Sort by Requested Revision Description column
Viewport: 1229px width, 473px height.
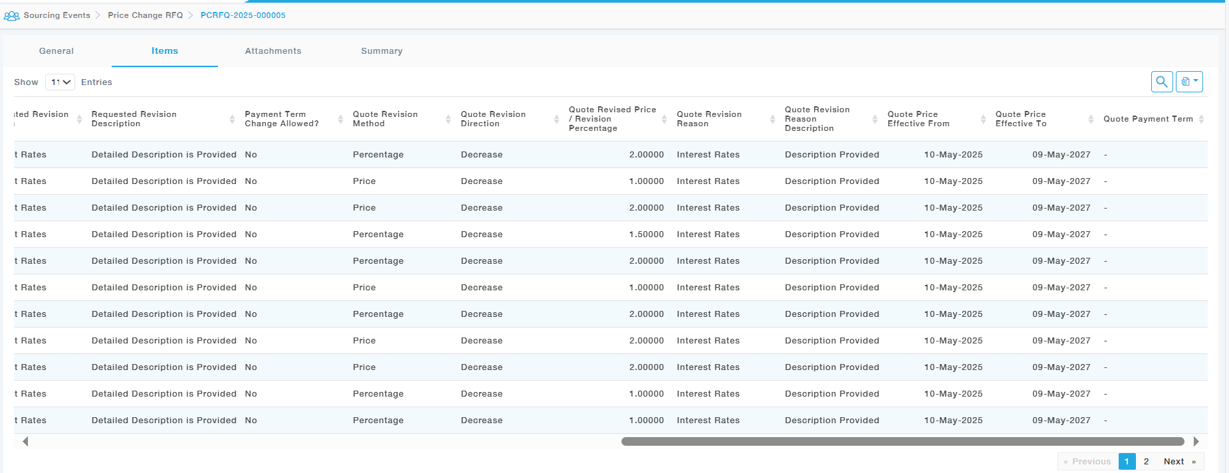coord(134,119)
